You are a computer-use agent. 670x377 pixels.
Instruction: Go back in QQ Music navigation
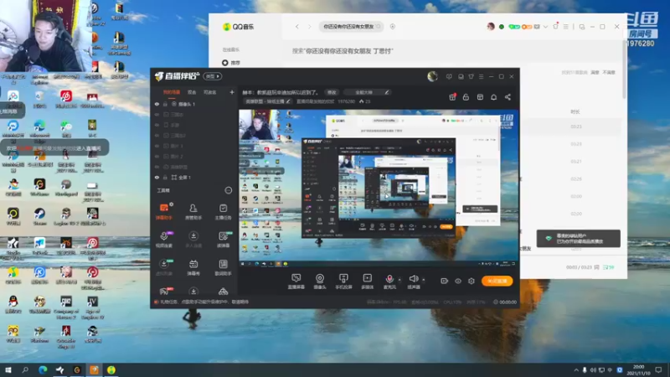tap(297, 27)
